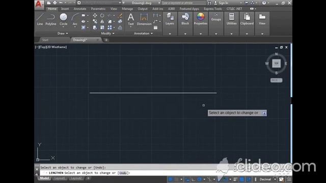Viewport: 326px width, 183px height.
Task: Click the Erase tool in Modify panel
Action: [120, 15]
